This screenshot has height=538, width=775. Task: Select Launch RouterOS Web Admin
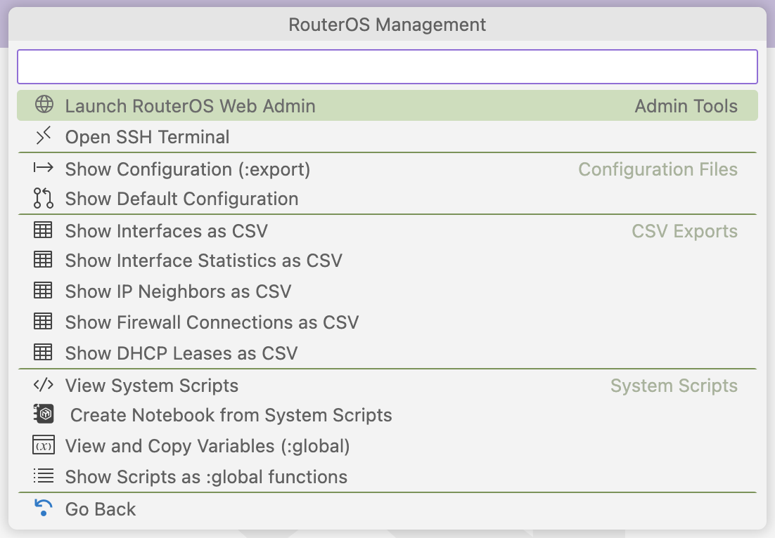click(191, 106)
